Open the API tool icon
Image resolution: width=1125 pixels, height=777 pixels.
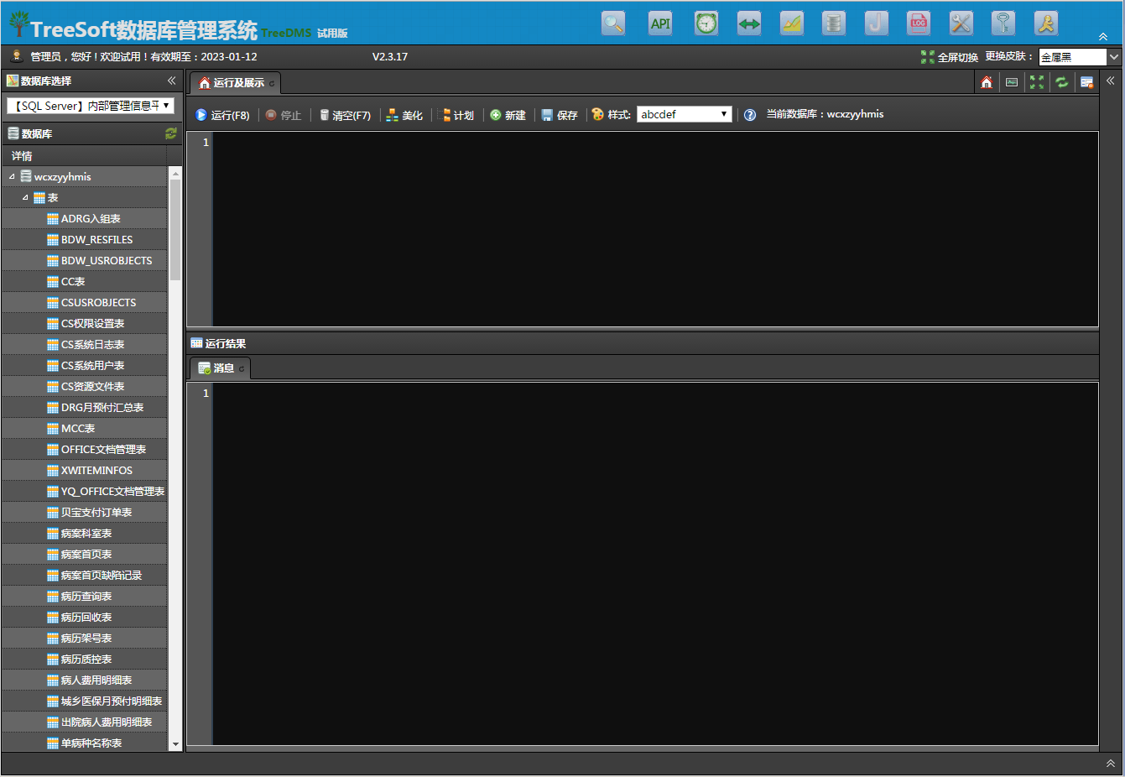pyautogui.click(x=660, y=23)
